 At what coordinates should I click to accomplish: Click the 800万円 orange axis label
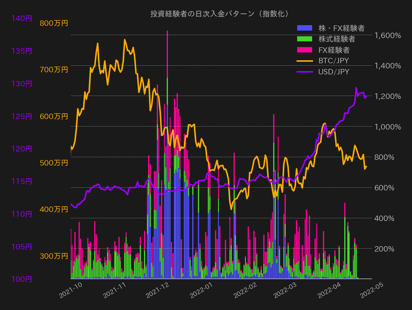pos(54,23)
